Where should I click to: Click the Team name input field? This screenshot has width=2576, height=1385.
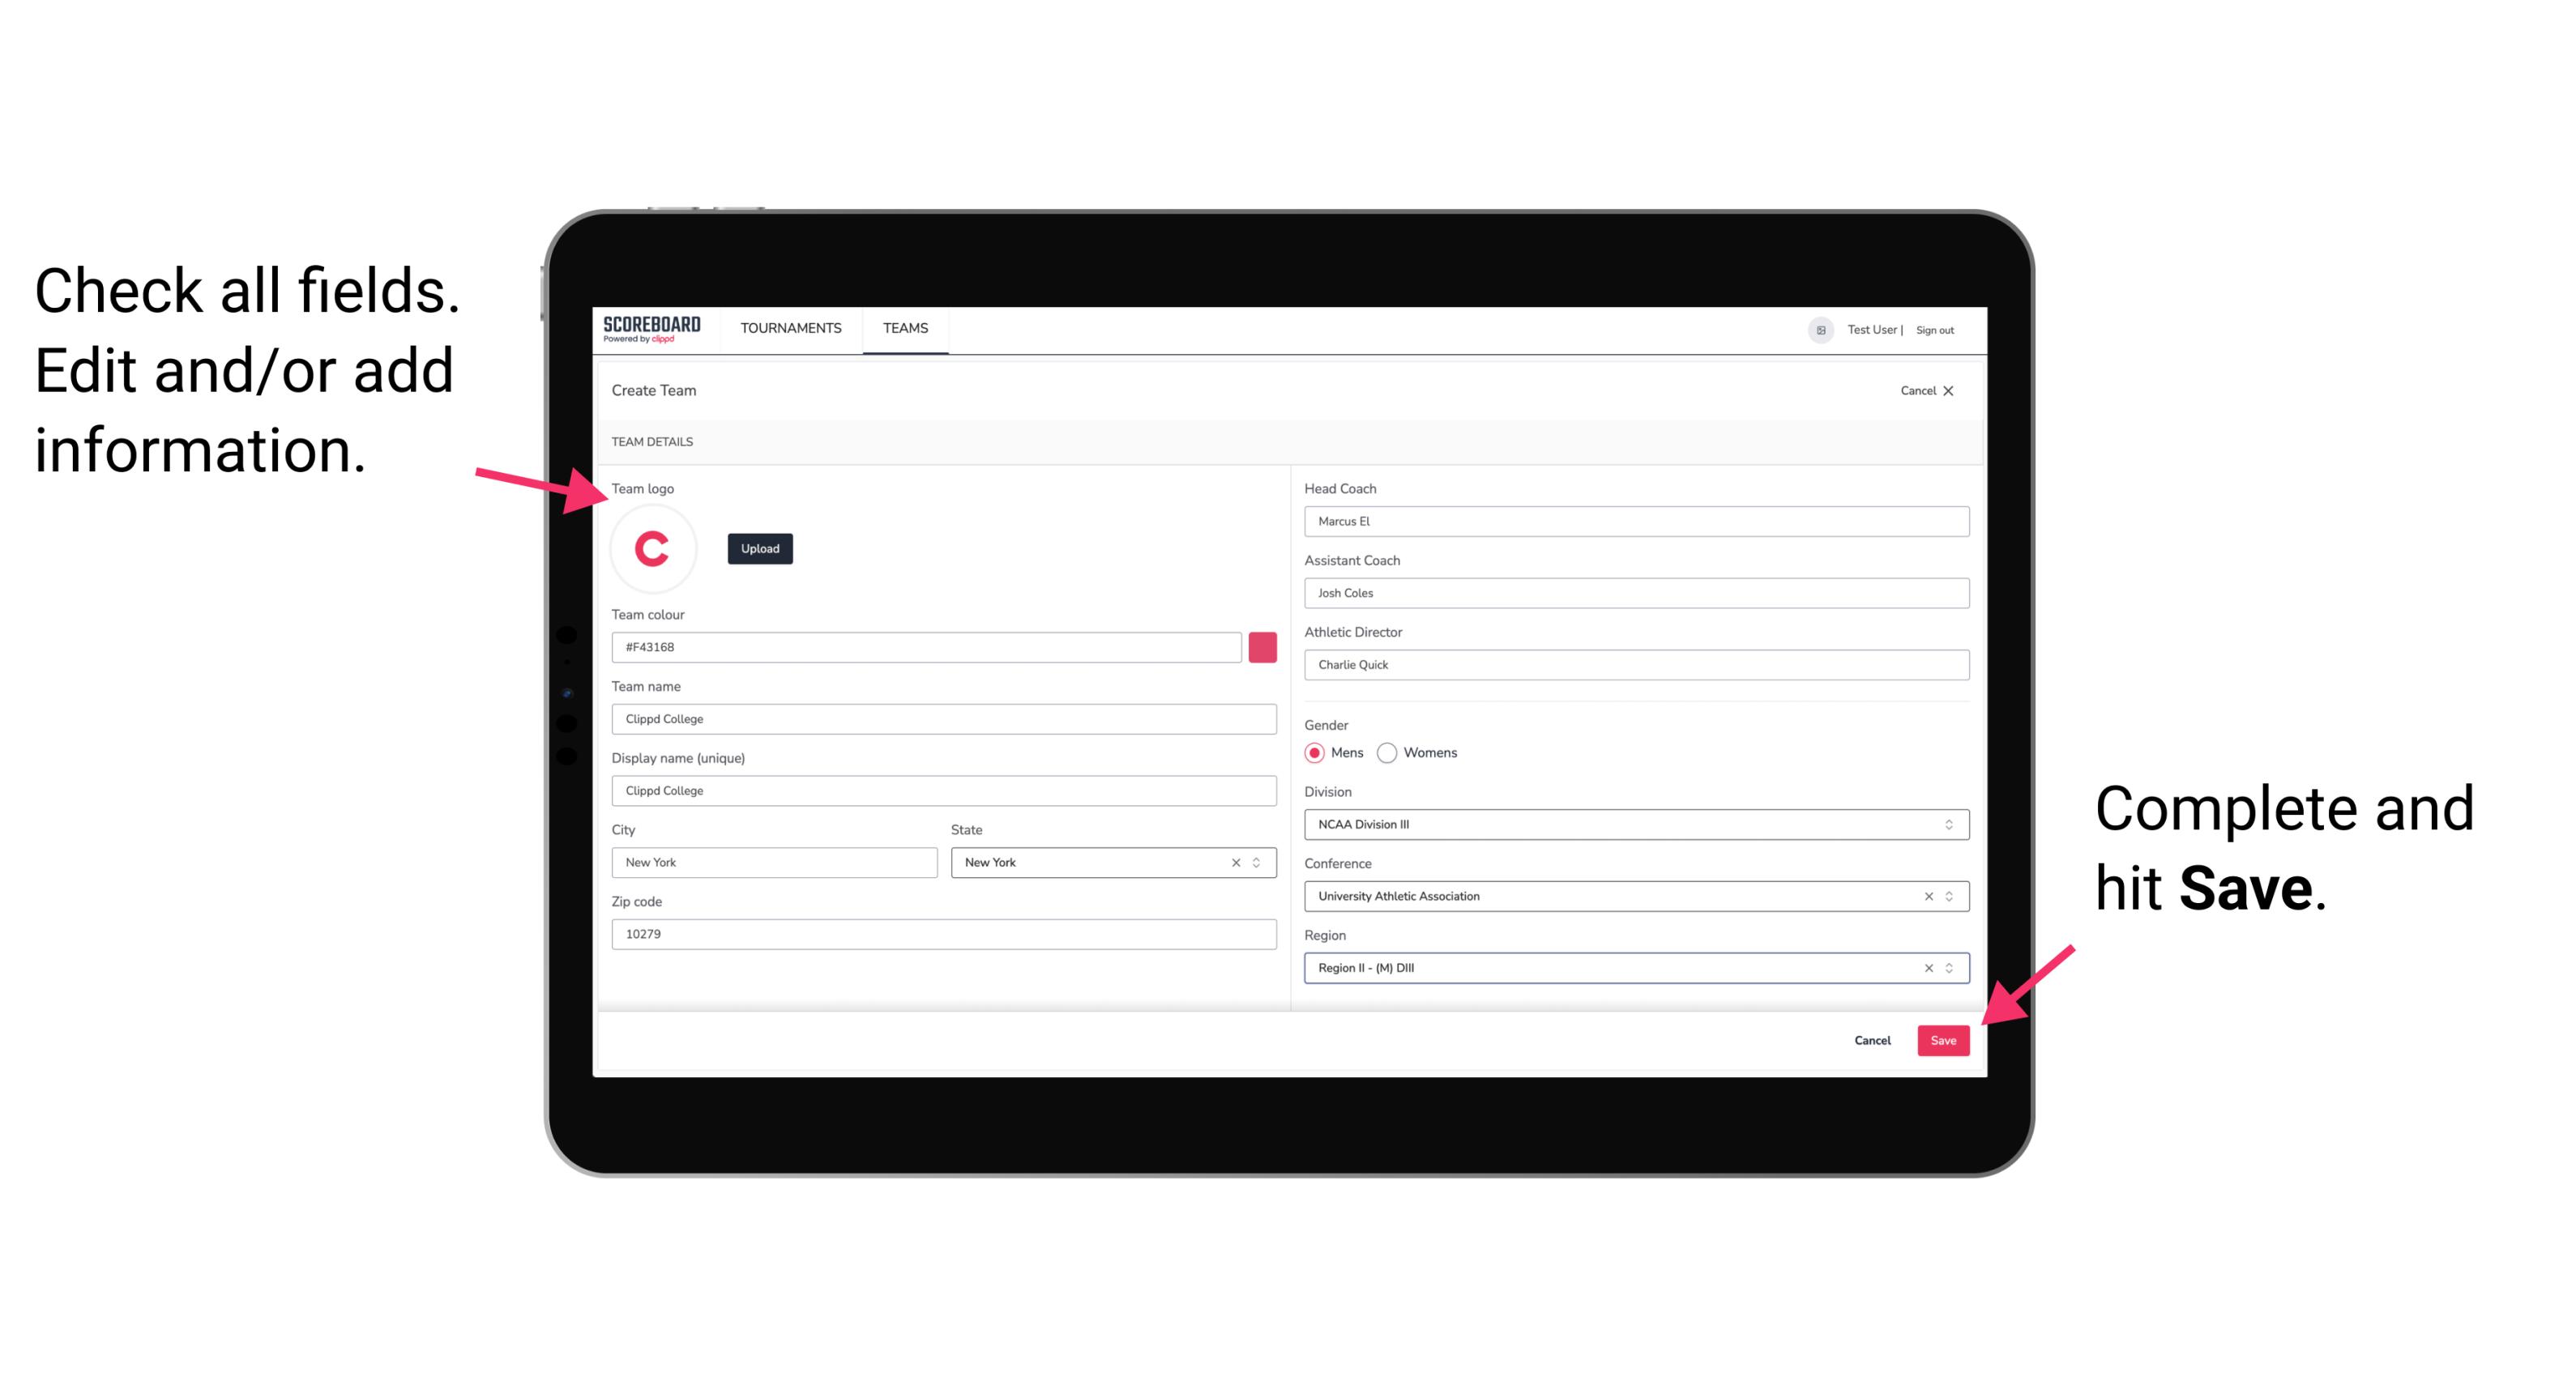[943, 718]
